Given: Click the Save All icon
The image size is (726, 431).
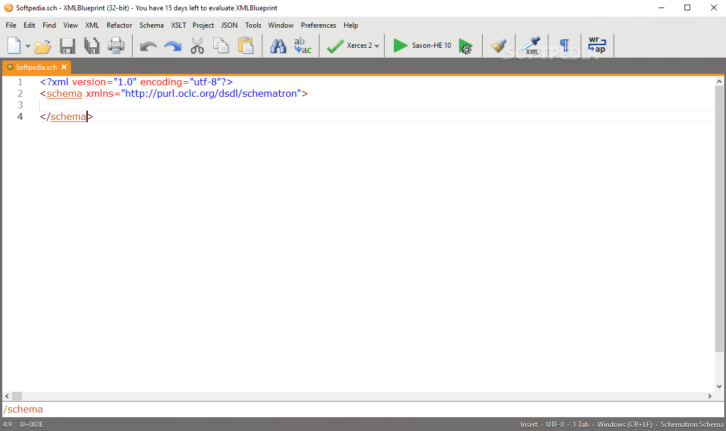Looking at the screenshot, I should 92,46.
